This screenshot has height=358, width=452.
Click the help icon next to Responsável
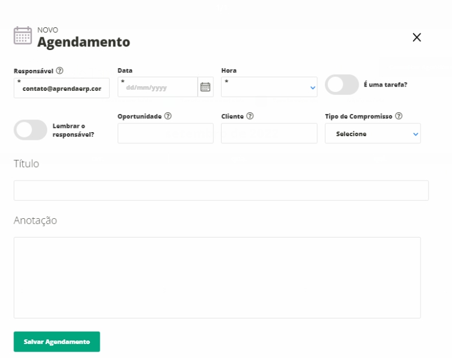click(x=59, y=70)
